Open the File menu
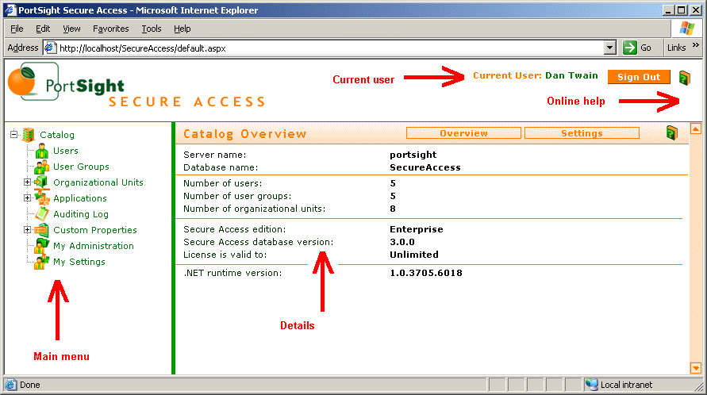707x395 pixels. click(x=17, y=29)
